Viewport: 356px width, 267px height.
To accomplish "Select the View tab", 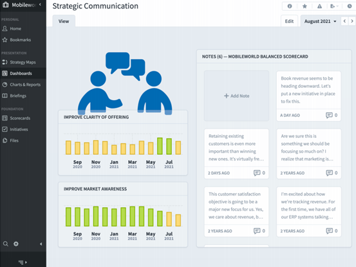I will pos(64,21).
